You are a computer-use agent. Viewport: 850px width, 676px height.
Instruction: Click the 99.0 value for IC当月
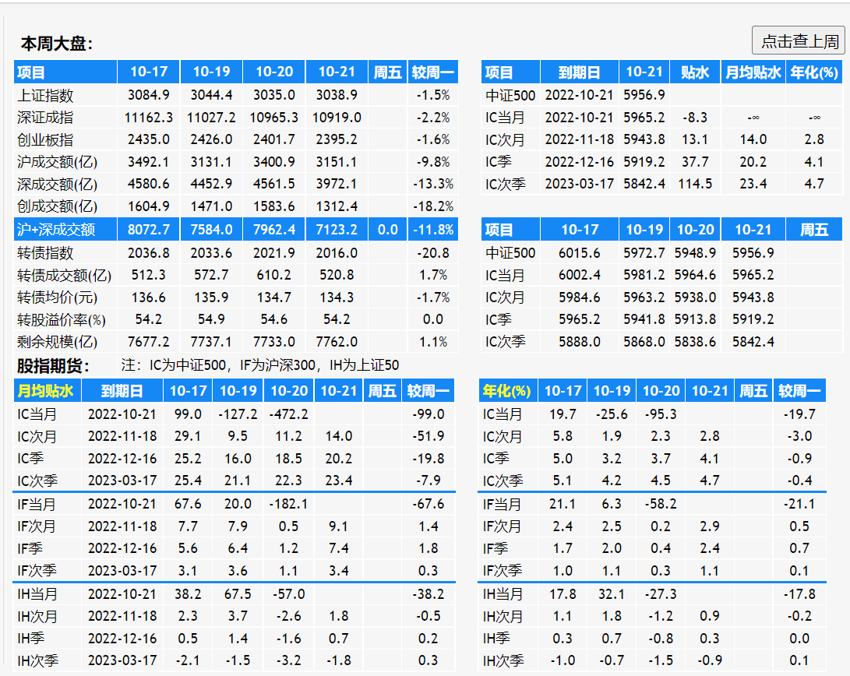point(188,414)
